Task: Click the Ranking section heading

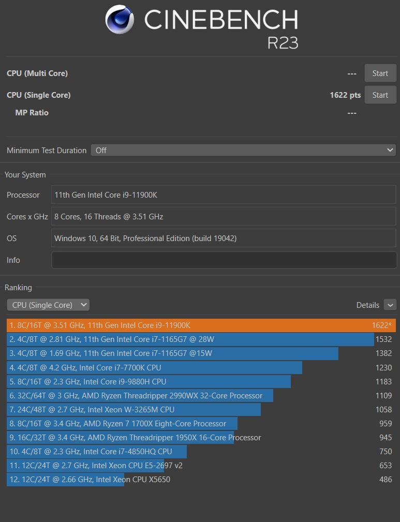Action: 18,288
